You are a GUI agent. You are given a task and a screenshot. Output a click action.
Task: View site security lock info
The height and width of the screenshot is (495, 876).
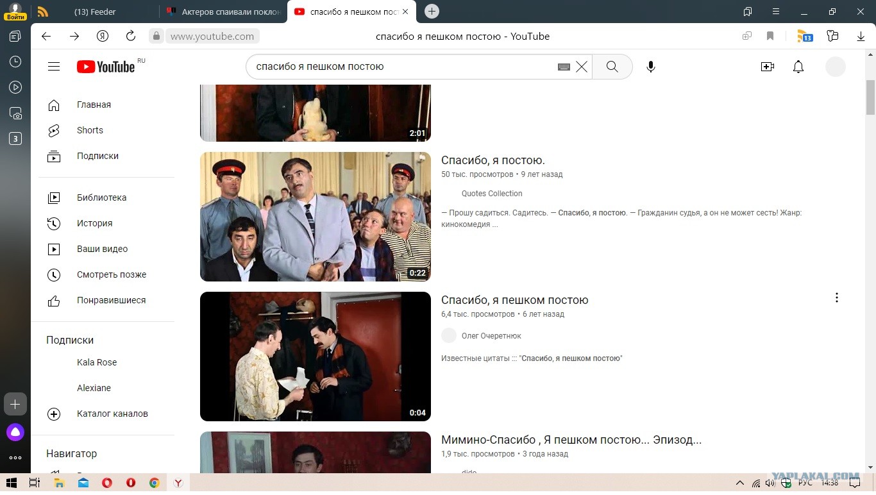[x=156, y=37]
